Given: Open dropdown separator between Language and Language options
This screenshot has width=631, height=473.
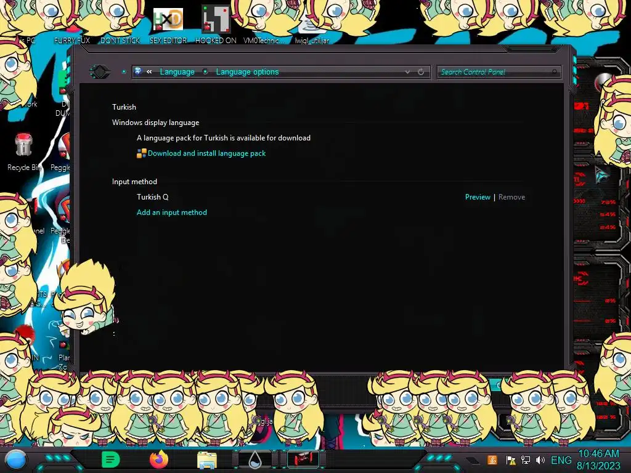Looking at the screenshot, I should (205, 71).
